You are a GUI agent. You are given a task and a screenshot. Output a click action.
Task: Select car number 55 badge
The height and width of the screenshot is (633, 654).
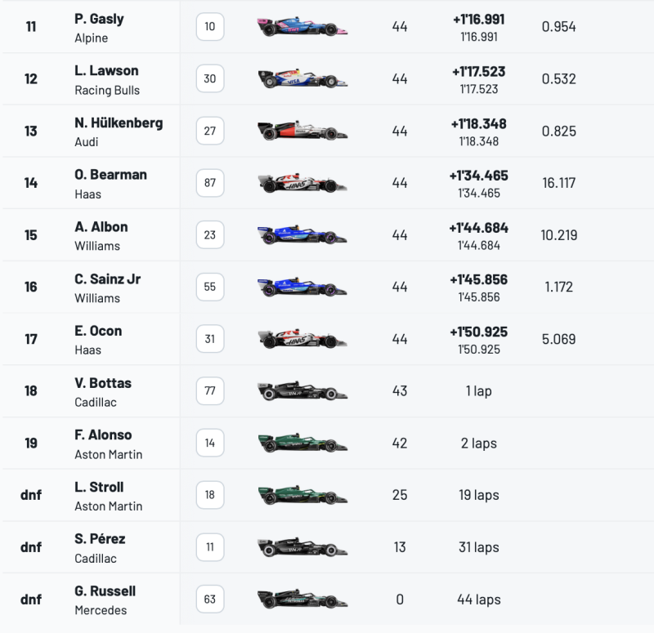click(x=210, y=287)
